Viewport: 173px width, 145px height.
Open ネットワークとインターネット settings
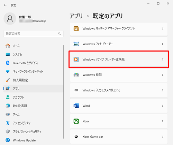(33, 72)
